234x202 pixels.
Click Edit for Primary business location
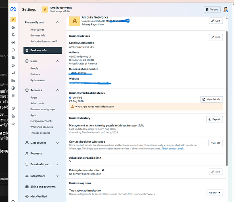[x=216, y=172]
